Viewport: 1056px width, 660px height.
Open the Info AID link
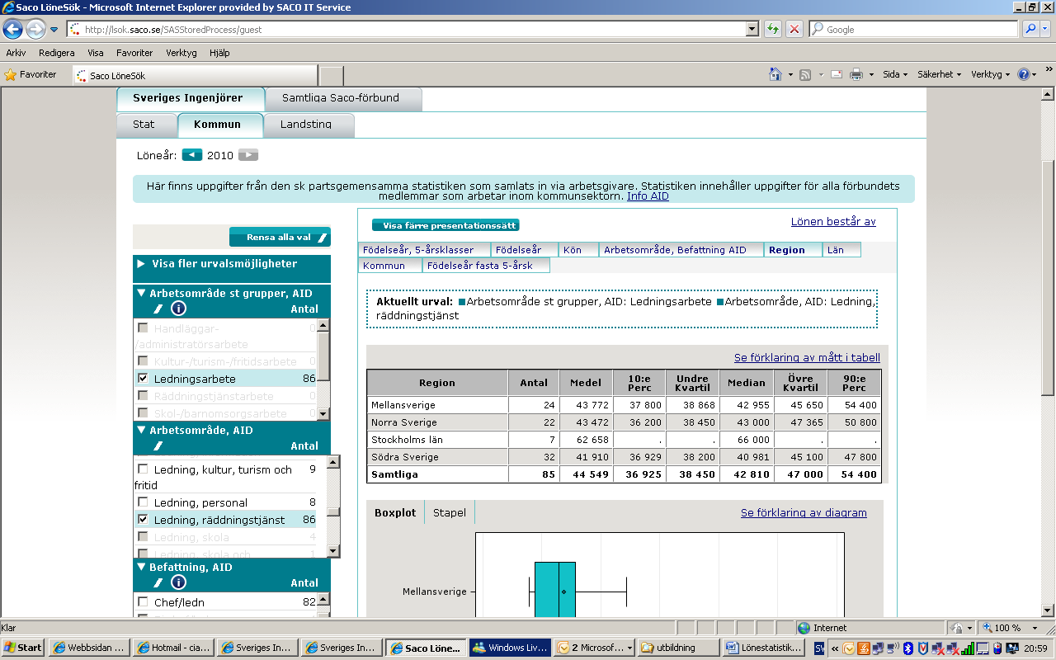(648, 196)
